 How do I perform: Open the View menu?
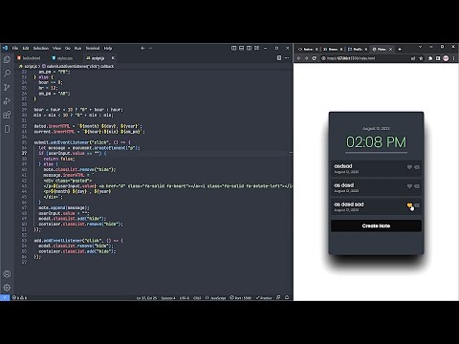coord(56,48)
